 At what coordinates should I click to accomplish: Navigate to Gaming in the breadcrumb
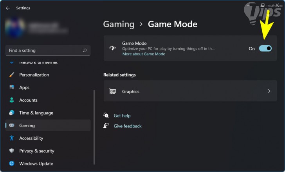119,24
